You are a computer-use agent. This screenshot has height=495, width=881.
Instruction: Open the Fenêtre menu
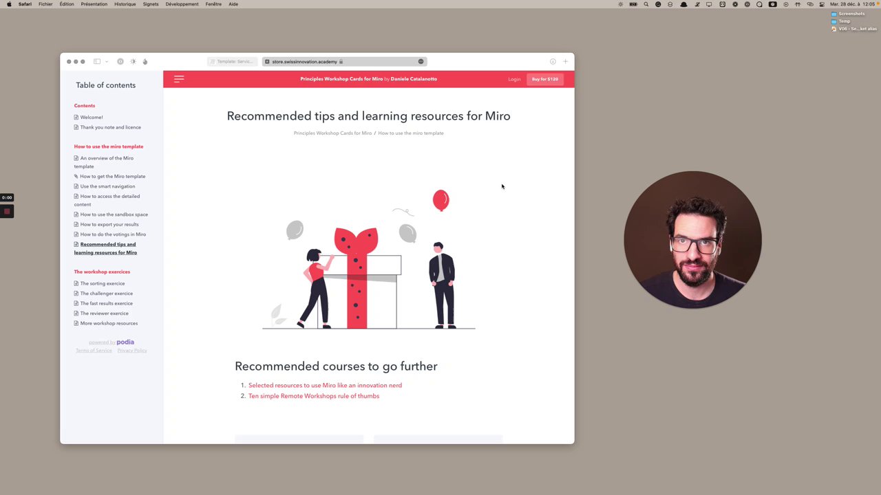[213, 4]
